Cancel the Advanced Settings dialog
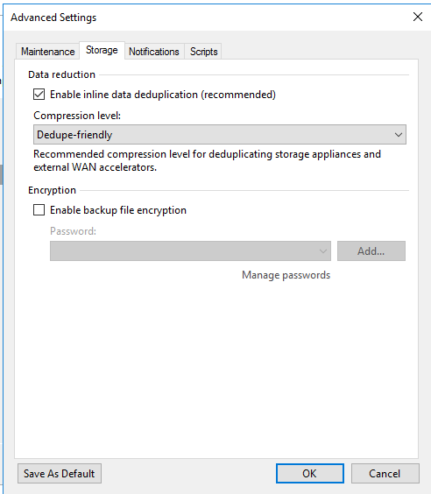Image resolution: width=431 pixels, height=494 pixels. tap(385, 473)
